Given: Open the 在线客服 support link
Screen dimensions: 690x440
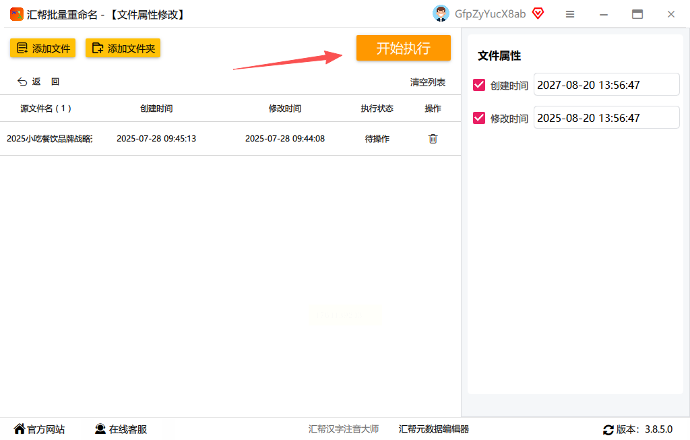Looking at the screenshot, I should [x=121, y=429].
